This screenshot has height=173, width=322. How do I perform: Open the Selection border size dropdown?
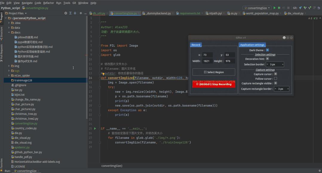coord(275,64)
